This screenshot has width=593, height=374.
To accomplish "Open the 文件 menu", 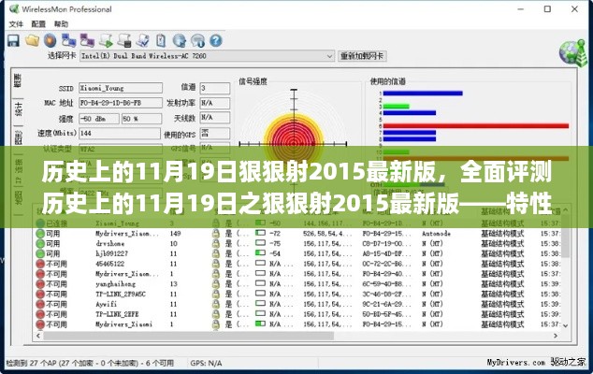I will [16, 24].
